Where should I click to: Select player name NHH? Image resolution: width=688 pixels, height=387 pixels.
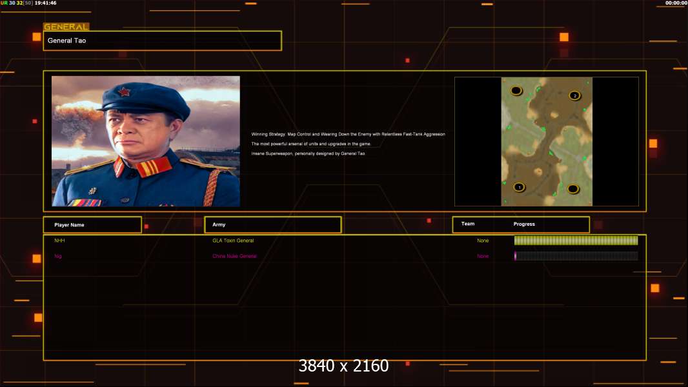point(59,241)
